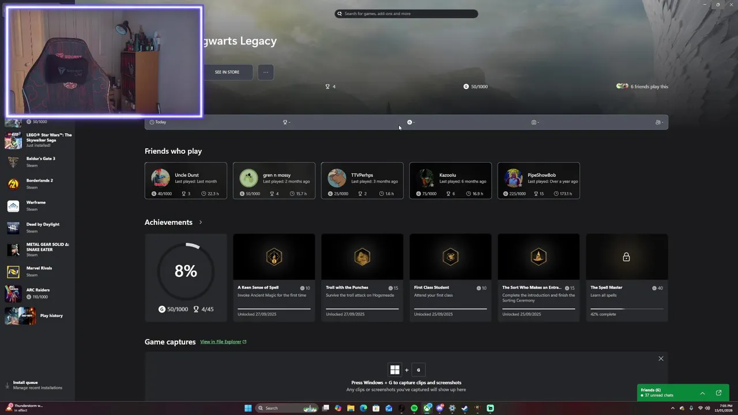Viewport: 738px width, 415px height.
Task: Search for games, add-ons and more
Action: [406, 13]
